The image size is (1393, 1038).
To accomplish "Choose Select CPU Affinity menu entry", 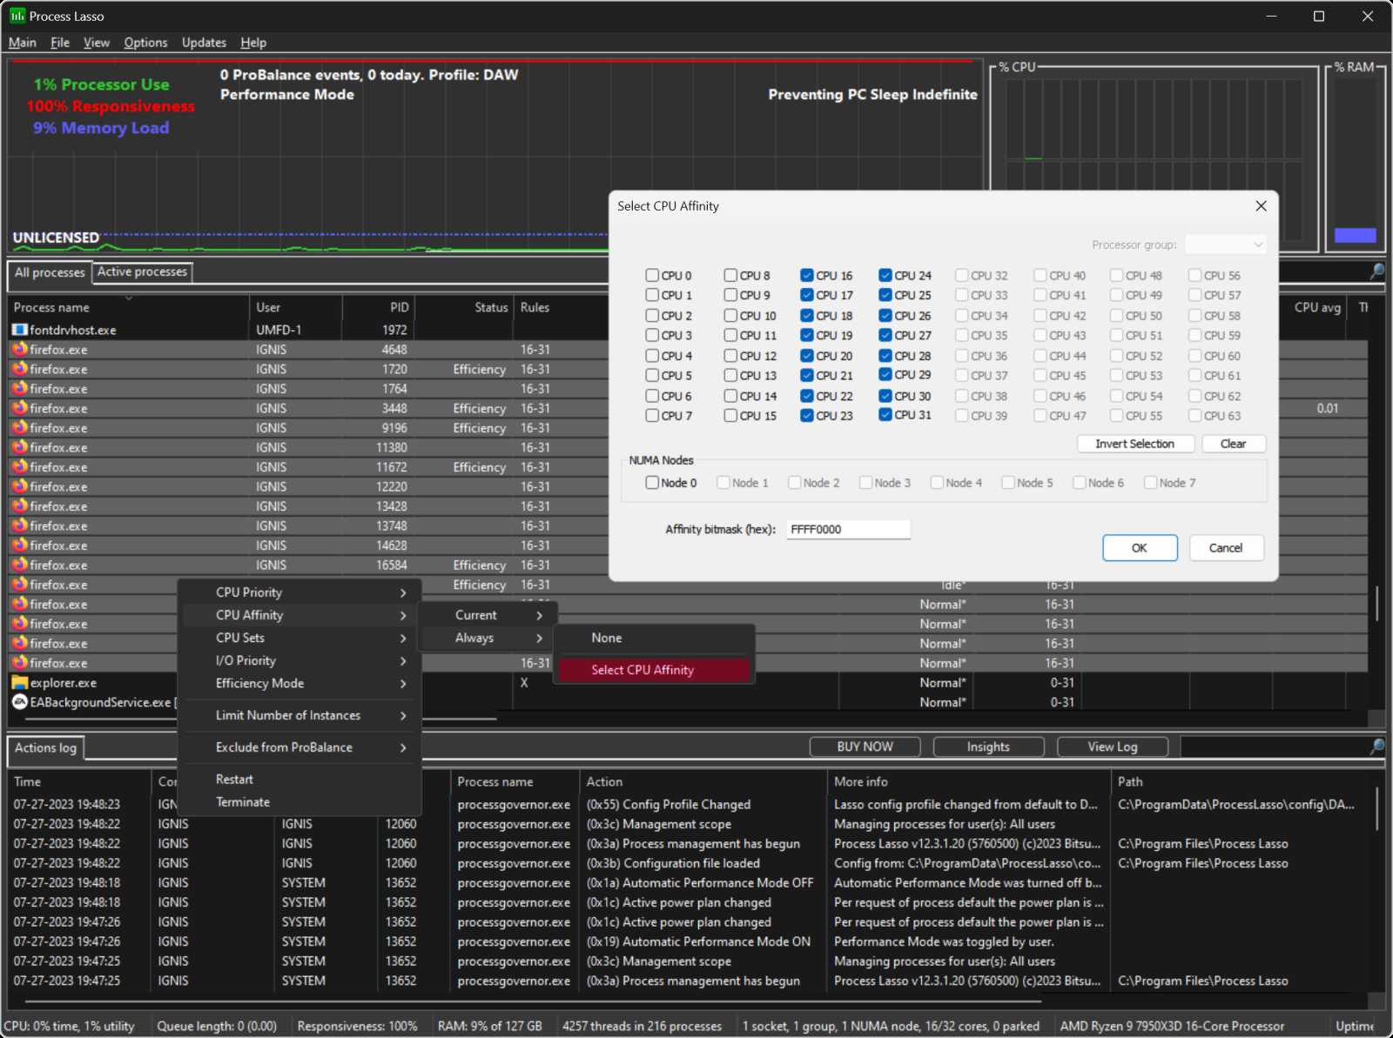I will [x=654, y=670].
